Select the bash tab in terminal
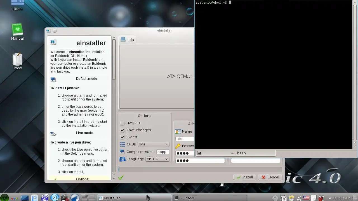 (x=235, y=153)
